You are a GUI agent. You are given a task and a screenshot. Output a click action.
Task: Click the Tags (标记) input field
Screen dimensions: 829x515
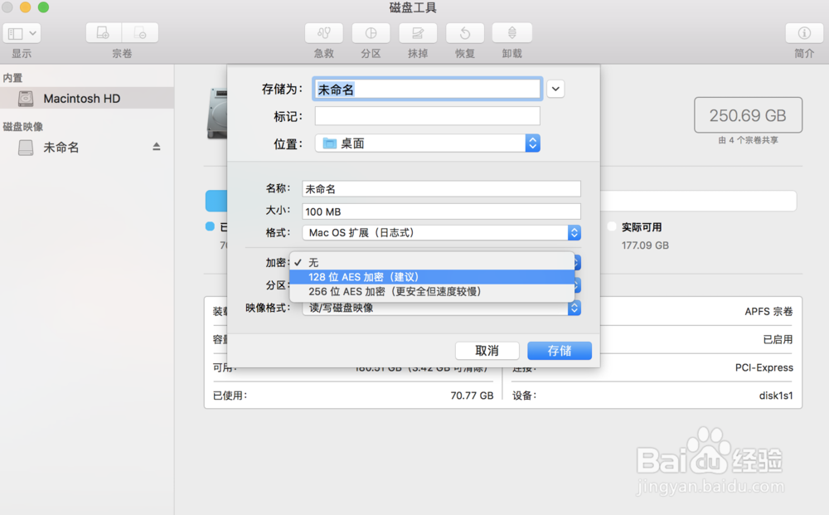coord(427,116)
